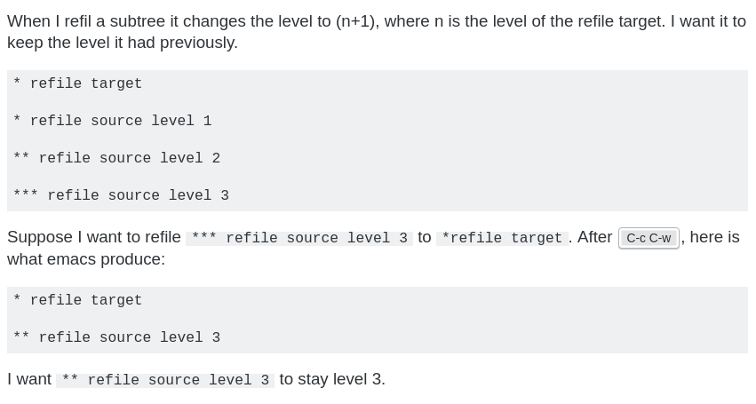Click the "* refile source level 1" code line
The height and width of the screenshot is (404, 756).
pos(113,122)
